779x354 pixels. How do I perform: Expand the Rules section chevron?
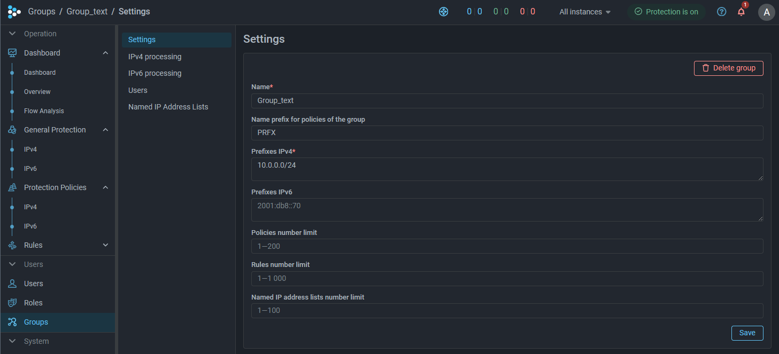click(105, 245)
